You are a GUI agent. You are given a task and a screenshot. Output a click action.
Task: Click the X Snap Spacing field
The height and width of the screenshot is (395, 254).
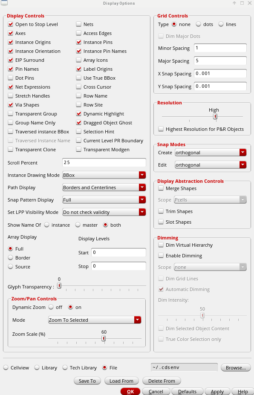coord(220,73)
